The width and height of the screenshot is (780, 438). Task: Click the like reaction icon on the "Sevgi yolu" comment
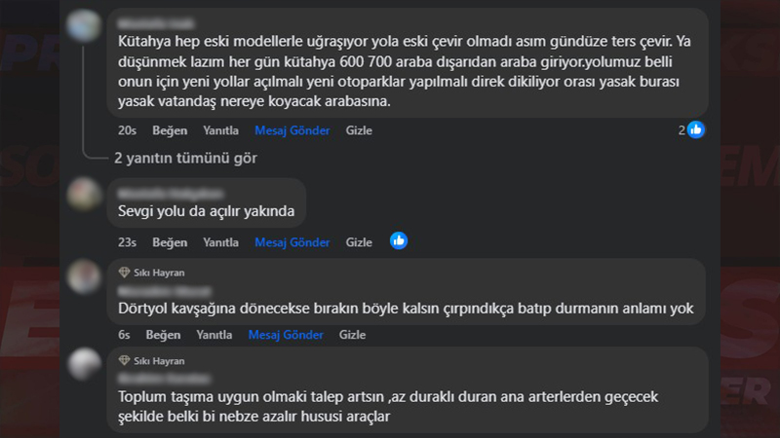point(399,240)
